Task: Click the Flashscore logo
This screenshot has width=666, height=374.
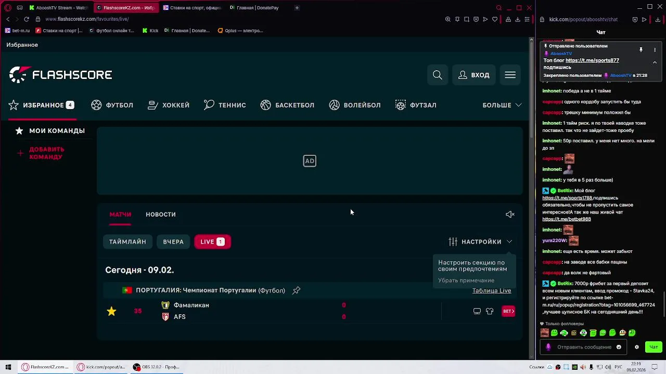Action: (x=60, y=75)
